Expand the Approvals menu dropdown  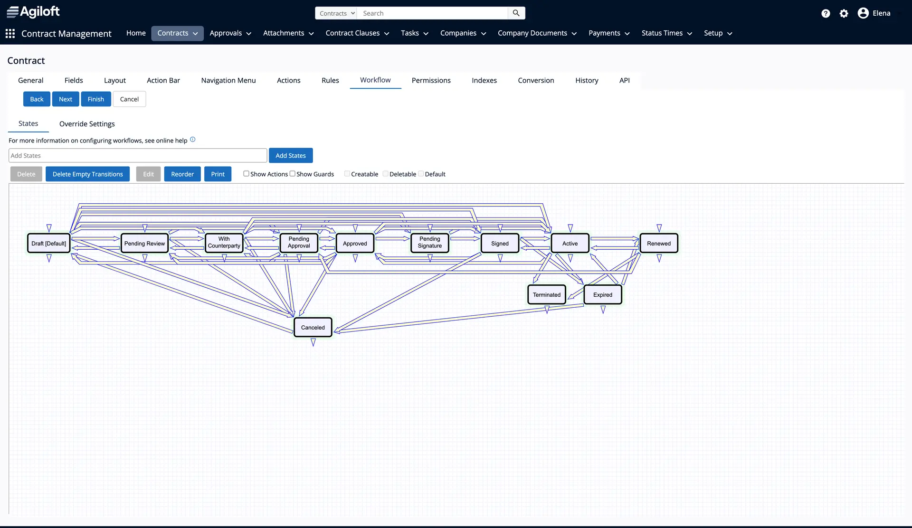(230, 33)
